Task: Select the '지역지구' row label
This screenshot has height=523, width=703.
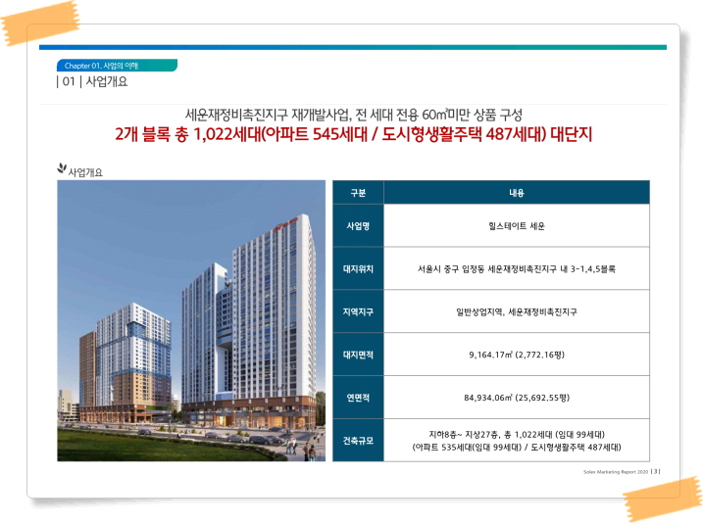Action: click(358, 311)
